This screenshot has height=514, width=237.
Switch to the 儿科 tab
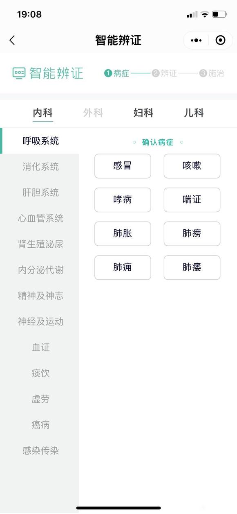[193, 113]
